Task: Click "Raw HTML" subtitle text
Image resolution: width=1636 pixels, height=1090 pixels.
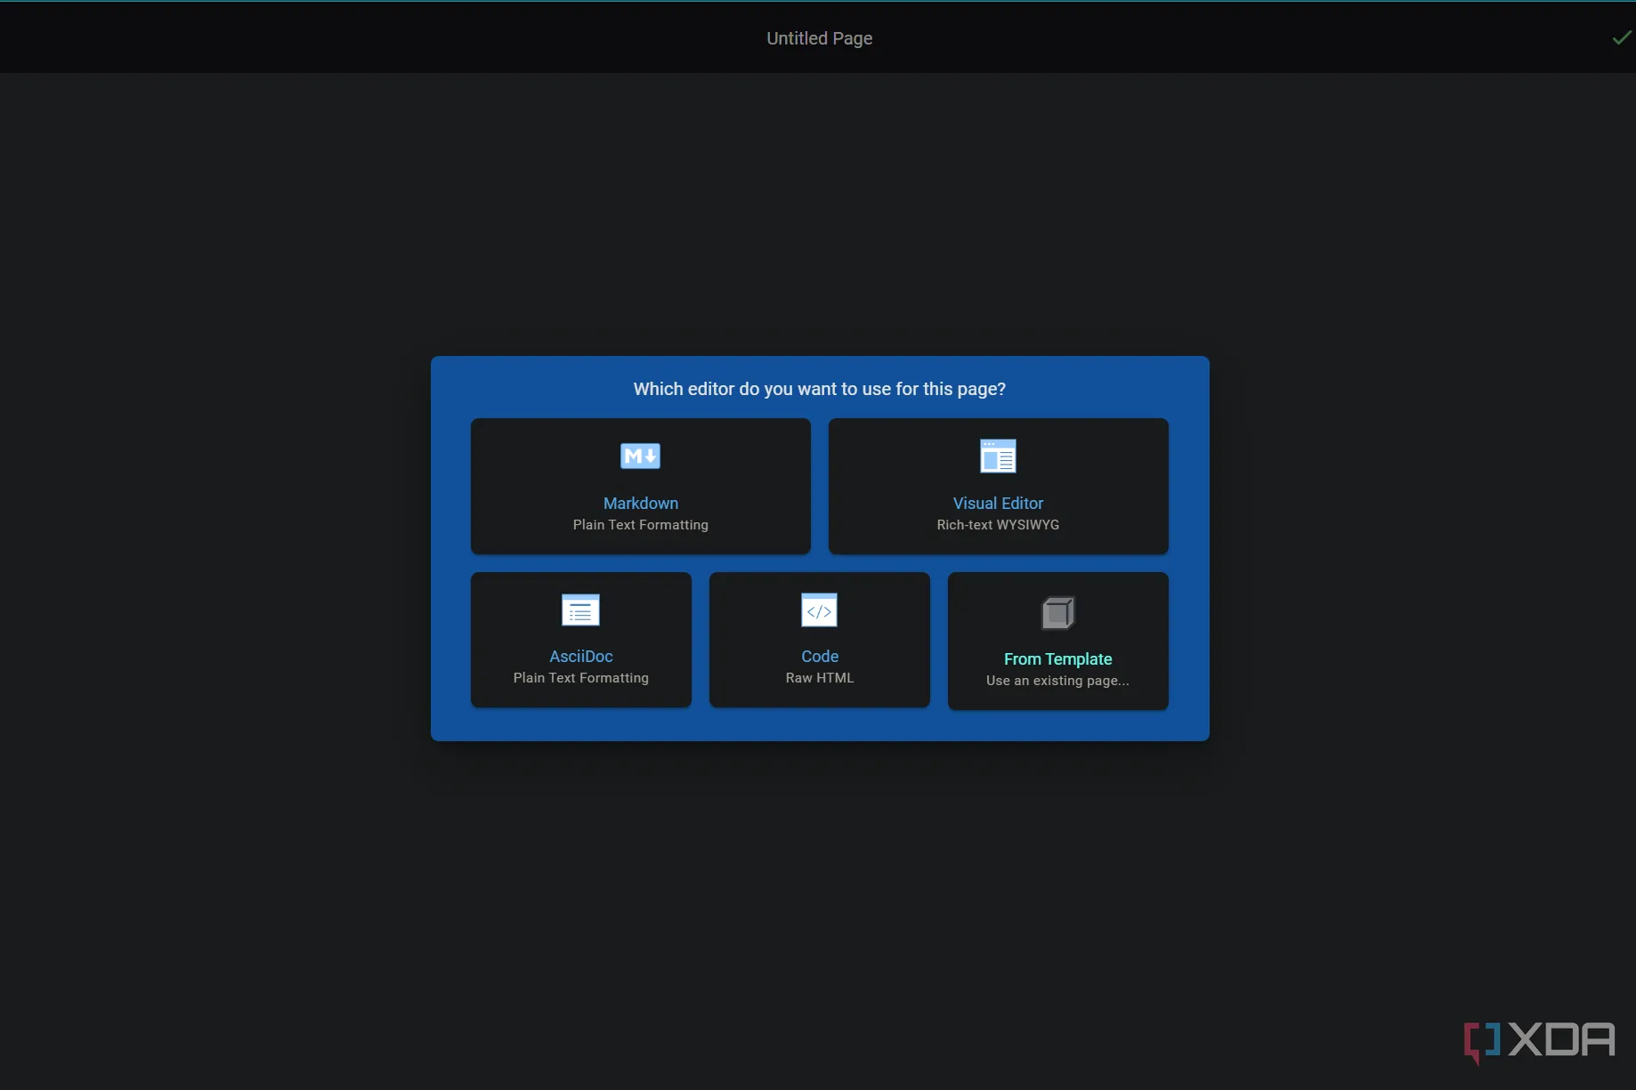Action: click(819, 678)
